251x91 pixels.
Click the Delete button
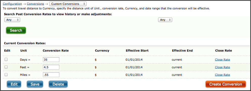pyautogui.click(x=58, y=84)
